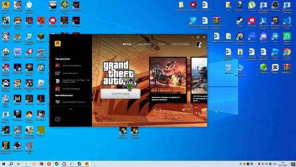Open the Roblox Player desktop shortcut
Screen dimensions: 296x167
point(41,84)
